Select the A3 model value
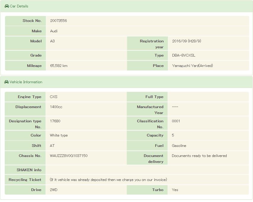Viewport: 253px width, 202px height. coord(52,41)
